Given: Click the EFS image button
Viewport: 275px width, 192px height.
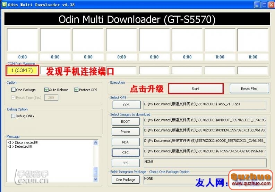Looking at the screenshot, I should [126, 163].
